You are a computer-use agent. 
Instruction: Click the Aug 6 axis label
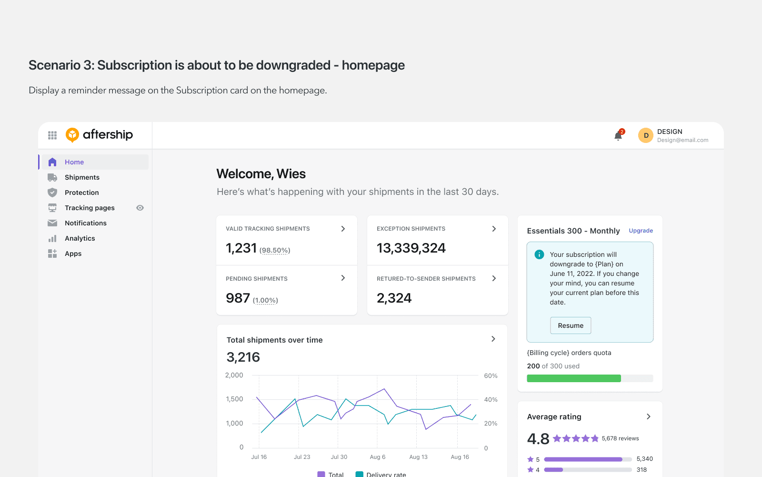[x=378, y=457]
